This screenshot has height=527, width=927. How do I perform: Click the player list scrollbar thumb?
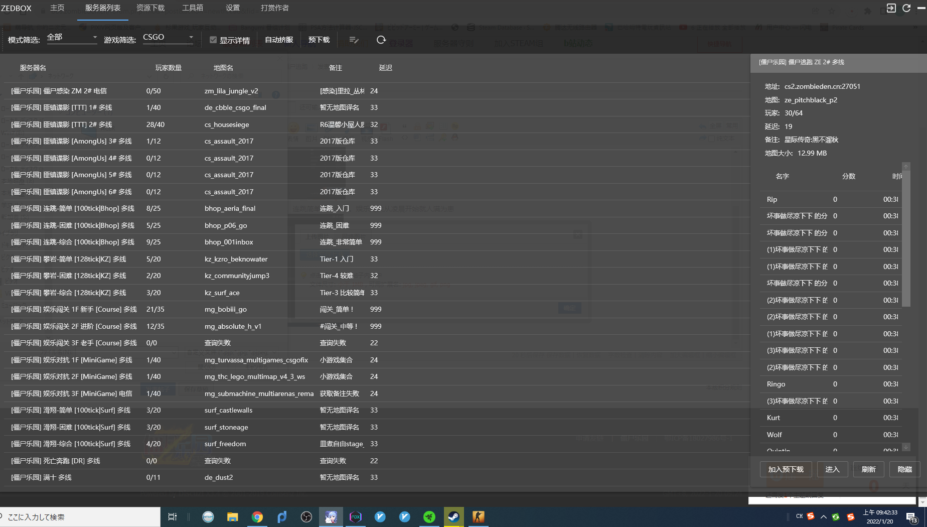pyautogui.click(x=906, y=238)
